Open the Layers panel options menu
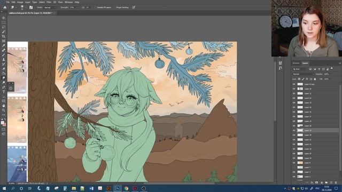Screen dimensions: 342x192 (340, 63)
